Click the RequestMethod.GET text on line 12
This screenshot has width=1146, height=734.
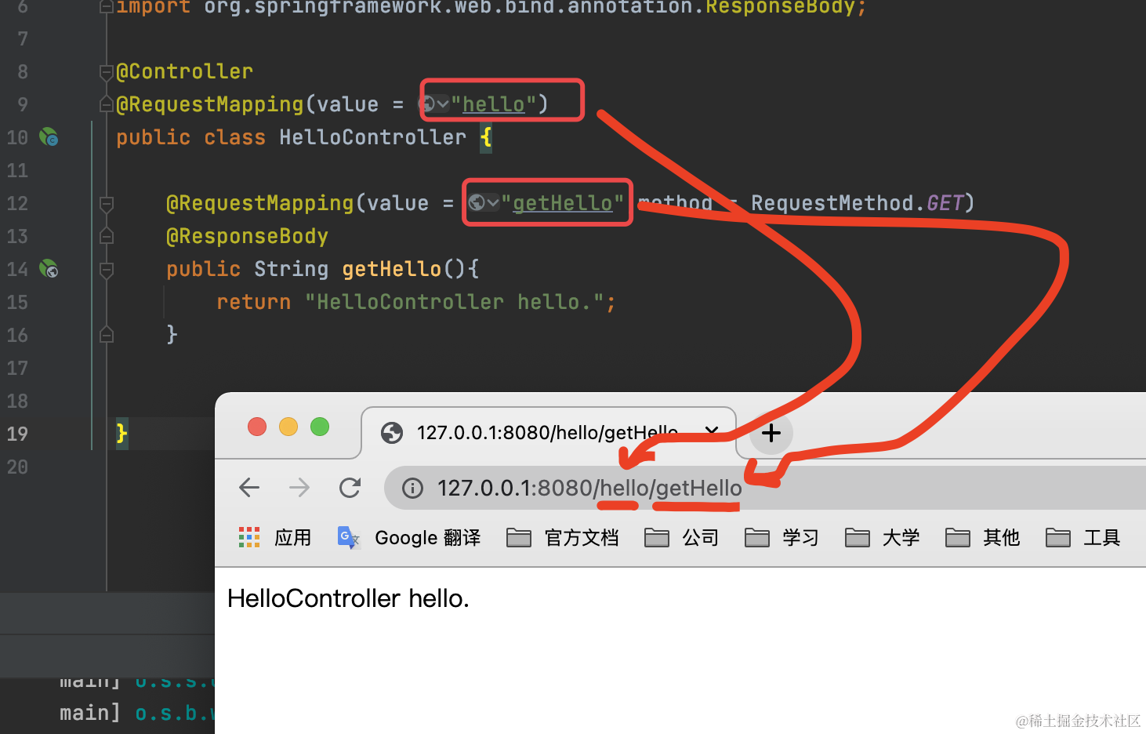(857, 203)
